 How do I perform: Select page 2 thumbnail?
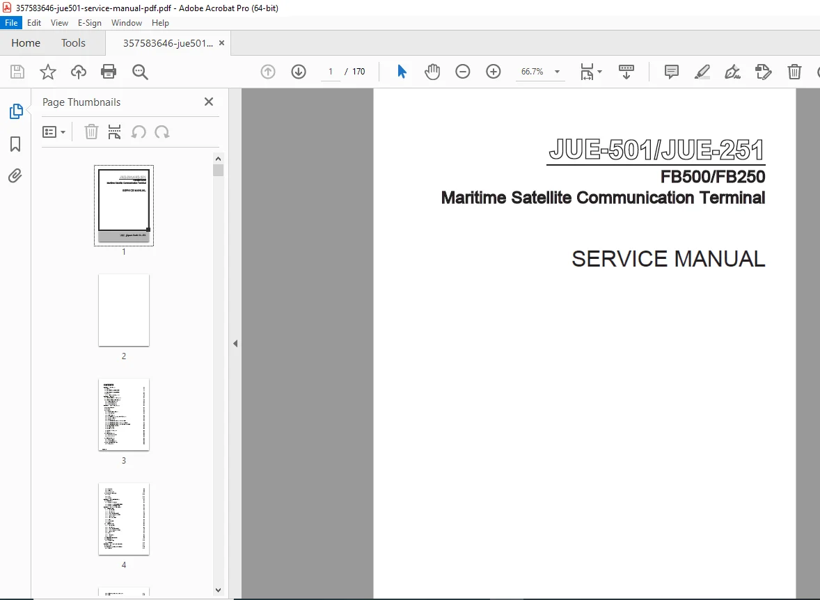click(x=124, y=310)
